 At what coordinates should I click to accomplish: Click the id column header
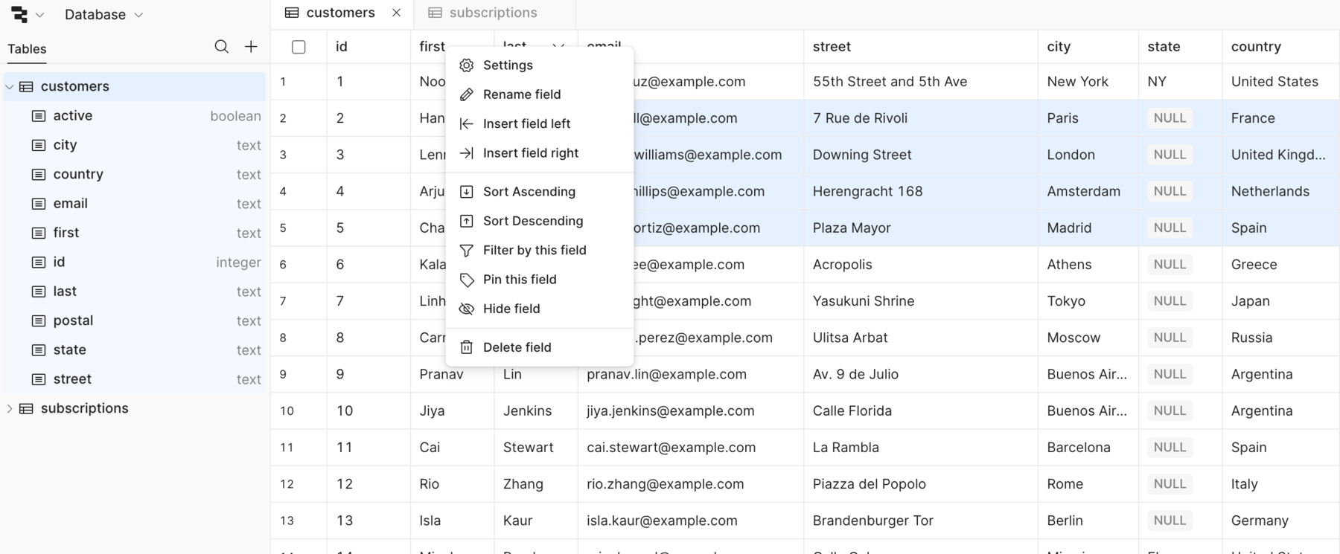[368, 47]
